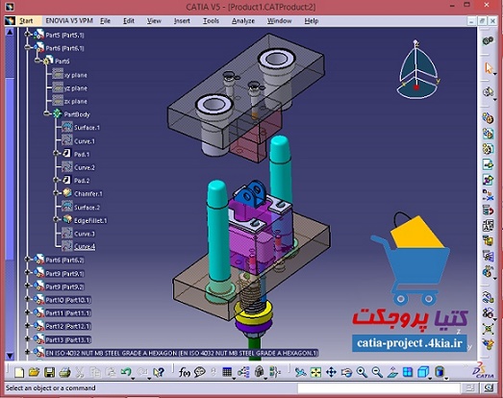Click the Explode icon at bottom of right toolbar
Screen dimensions: 503x398
tap(488, 329)
